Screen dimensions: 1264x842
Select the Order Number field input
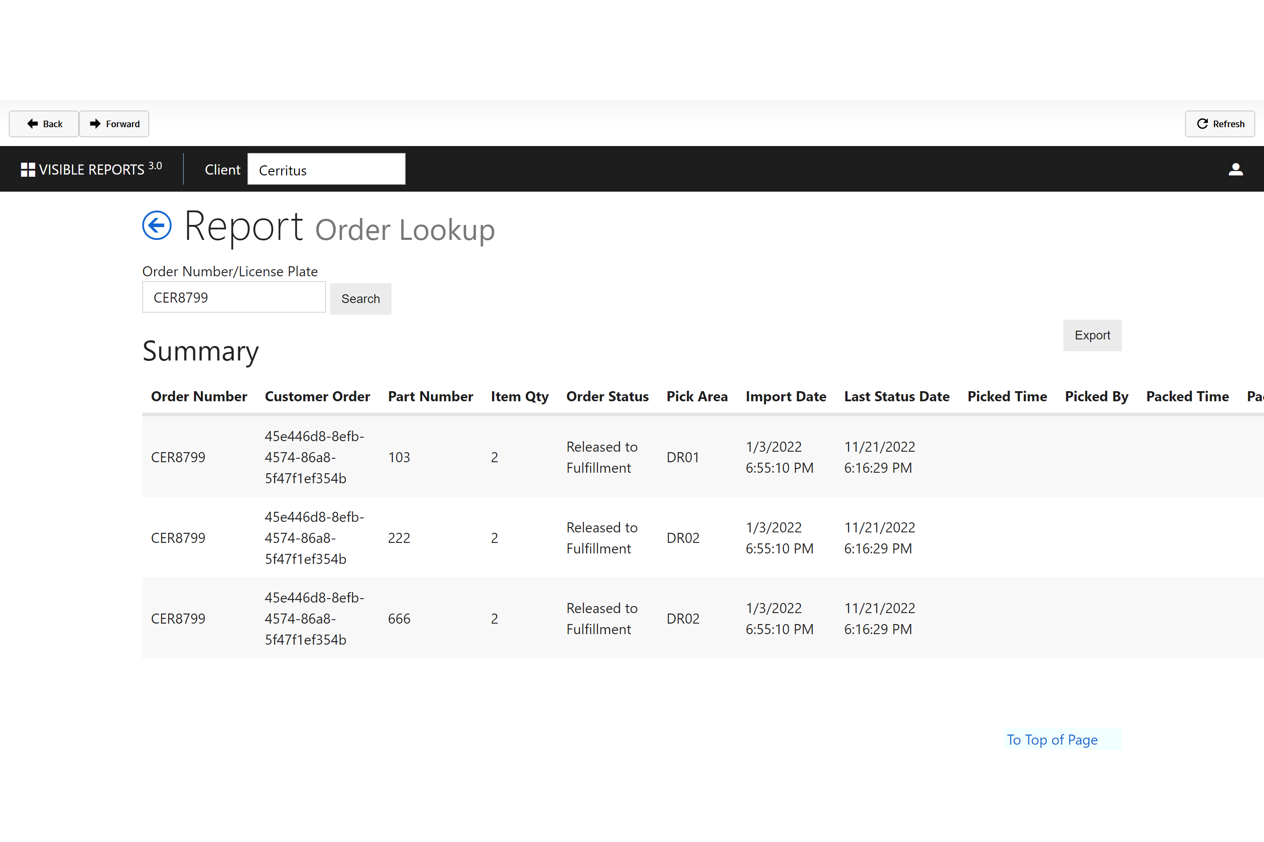[x=232, y=298]
